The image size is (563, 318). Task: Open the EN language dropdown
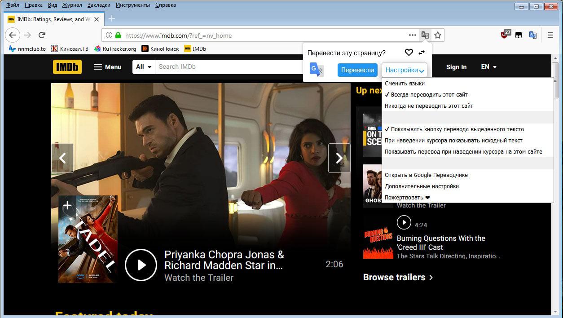pyautogui.click(x=488, y=66)
